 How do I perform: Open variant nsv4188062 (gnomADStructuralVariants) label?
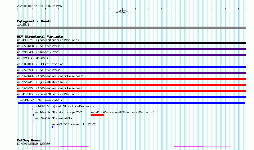pyautogui.click(x=123, y=112)
